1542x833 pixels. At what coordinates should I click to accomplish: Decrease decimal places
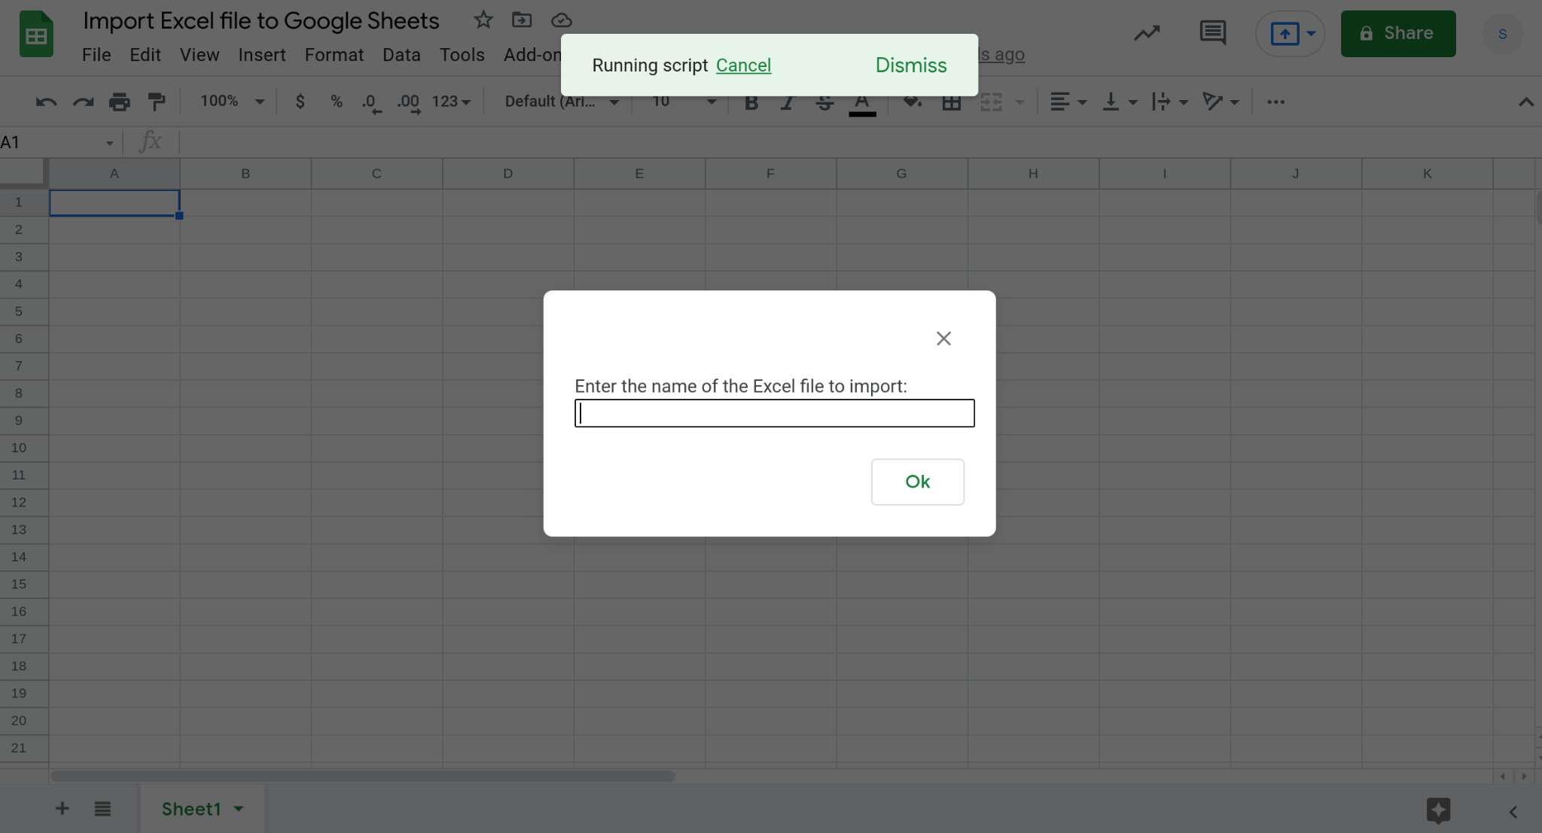coord(372,102)
